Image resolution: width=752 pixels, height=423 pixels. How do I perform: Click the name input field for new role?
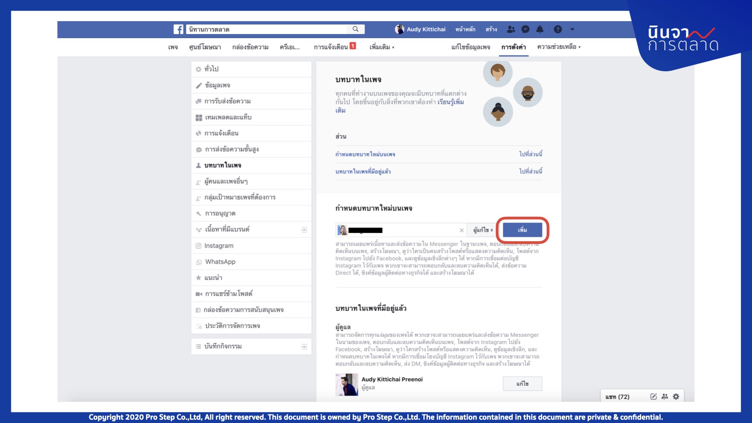[401, 230]
